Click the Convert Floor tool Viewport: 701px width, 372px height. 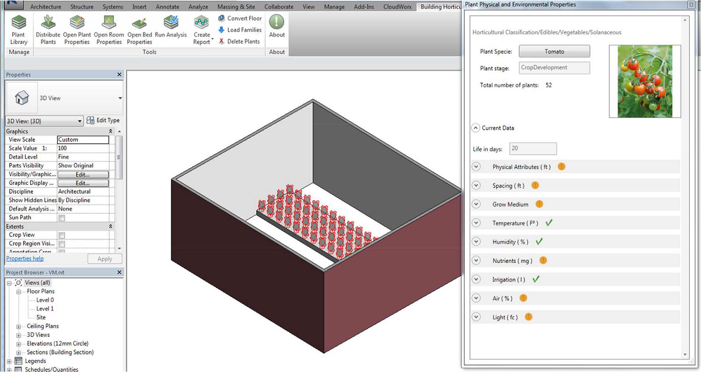(x=239, y=18)
